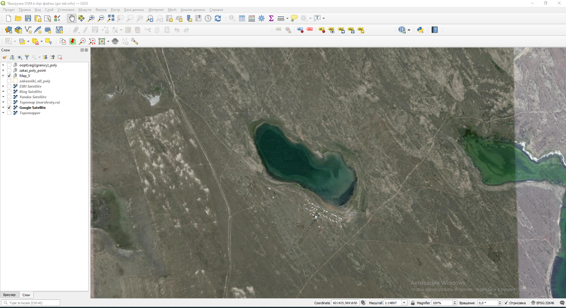Open the Вектор menu

pyautogui.click(x=101, y=10)
